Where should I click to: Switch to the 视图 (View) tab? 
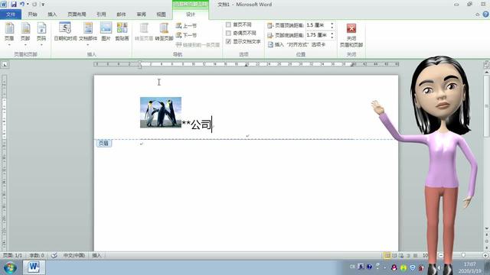(x=161, y=15)
